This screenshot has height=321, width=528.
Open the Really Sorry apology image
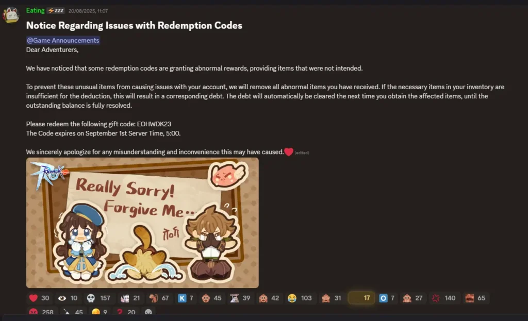point(142,223)
